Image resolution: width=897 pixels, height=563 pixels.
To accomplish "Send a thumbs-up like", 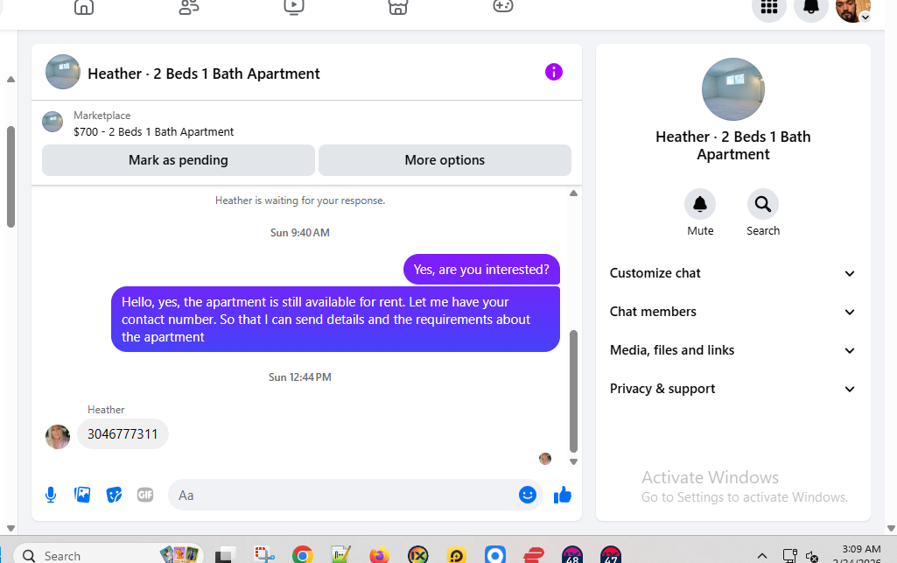I will 563,495.
